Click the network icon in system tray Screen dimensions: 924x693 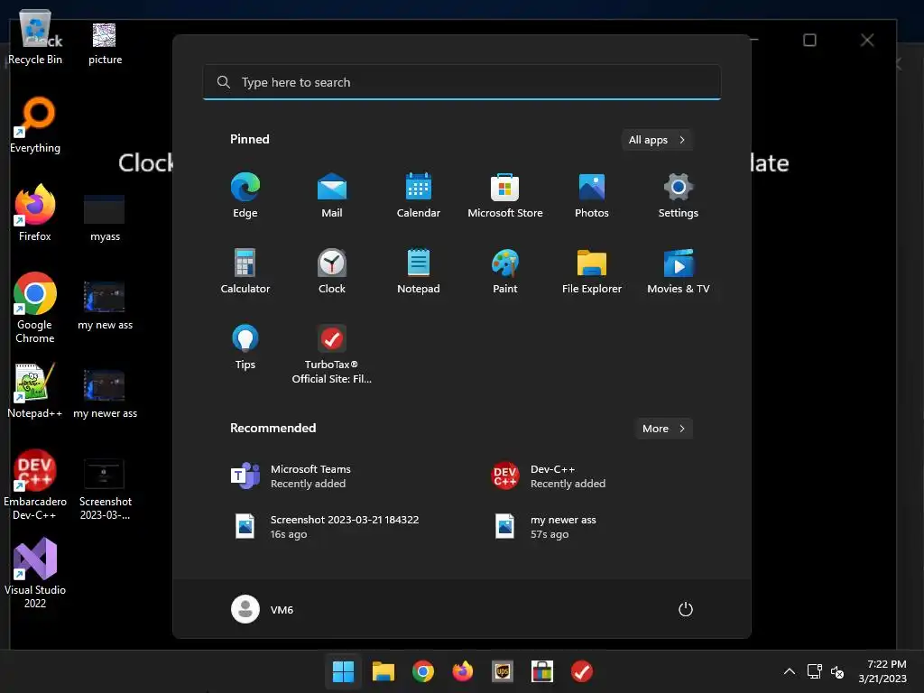pos(815,671)
